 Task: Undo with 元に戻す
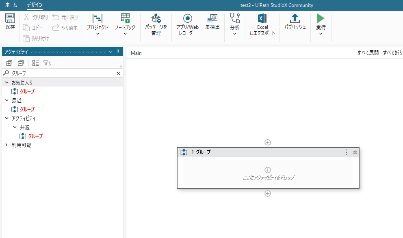(x=65, y=17)
